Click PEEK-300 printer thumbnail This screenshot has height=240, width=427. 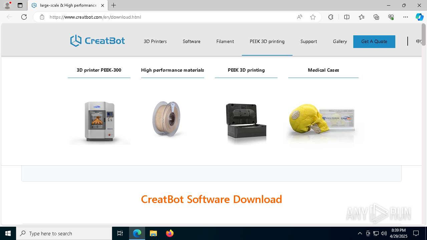click(99, 122)
